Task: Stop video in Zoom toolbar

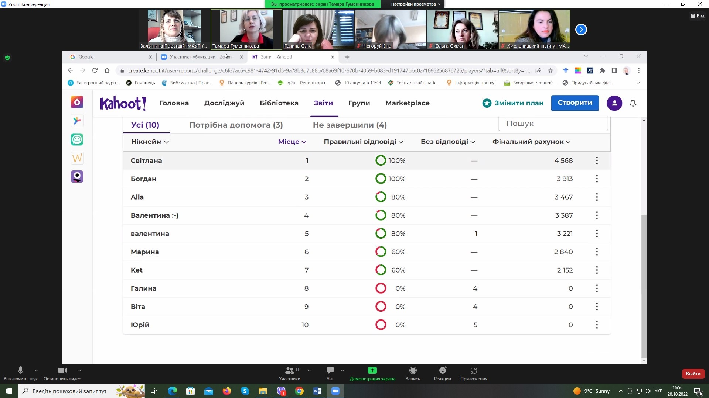Action: pos(62,371)
